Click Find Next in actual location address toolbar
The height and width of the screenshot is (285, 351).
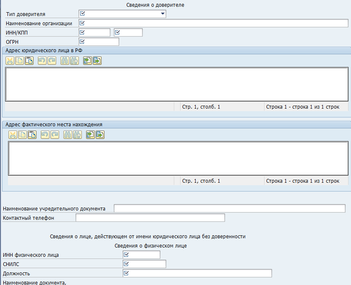[77, 135]
